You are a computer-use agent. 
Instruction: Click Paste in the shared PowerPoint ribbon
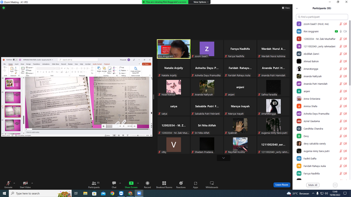(12, 69)
